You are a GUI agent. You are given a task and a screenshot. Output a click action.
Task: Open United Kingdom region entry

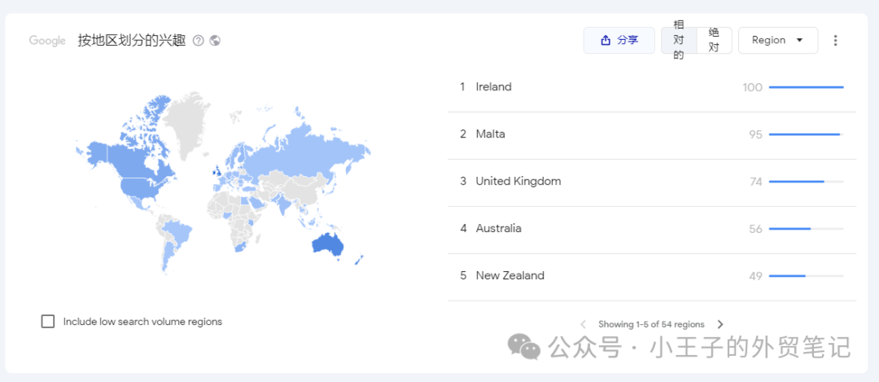(x=518, y=182)
